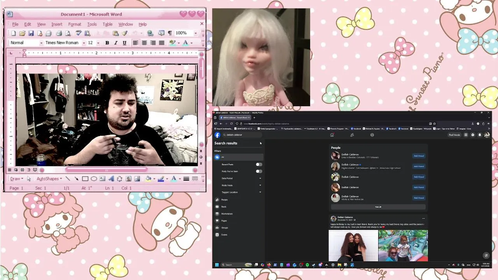Click See all under People

pyautogui.click(x=378, y=207)
